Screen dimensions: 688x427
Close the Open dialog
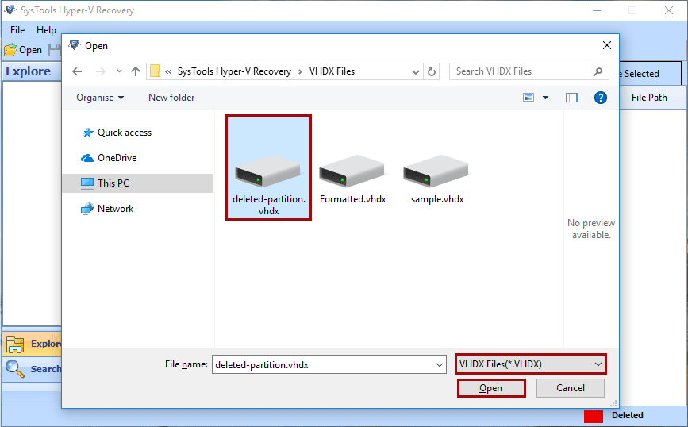pos(607,46)
